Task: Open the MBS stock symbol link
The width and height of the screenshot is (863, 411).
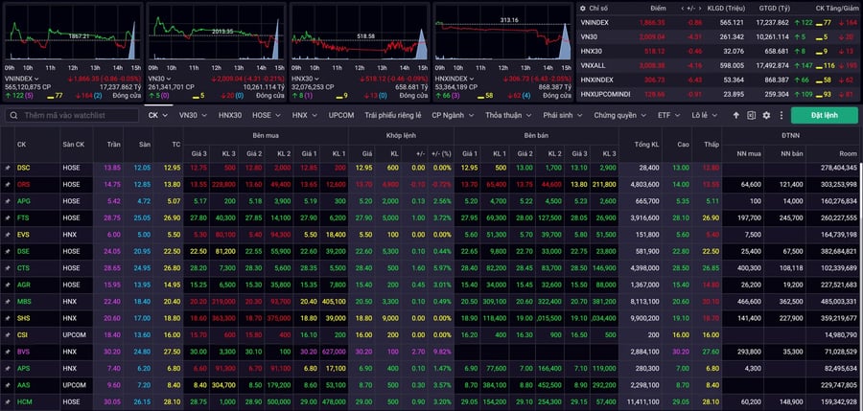Action: tap(24, 302)
